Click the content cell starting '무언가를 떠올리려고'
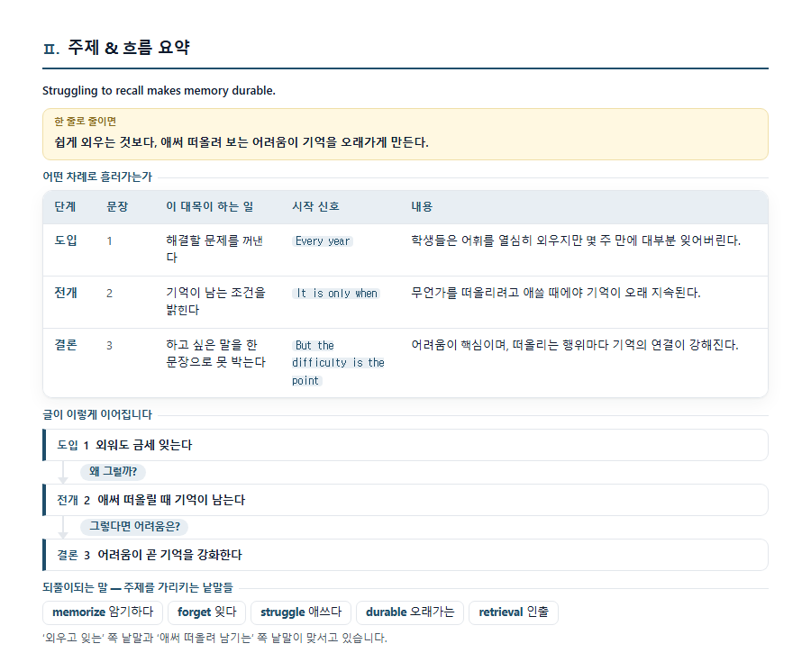Image resolution: width=811 pixels, height=671 pixels. [x=555, y=293]
